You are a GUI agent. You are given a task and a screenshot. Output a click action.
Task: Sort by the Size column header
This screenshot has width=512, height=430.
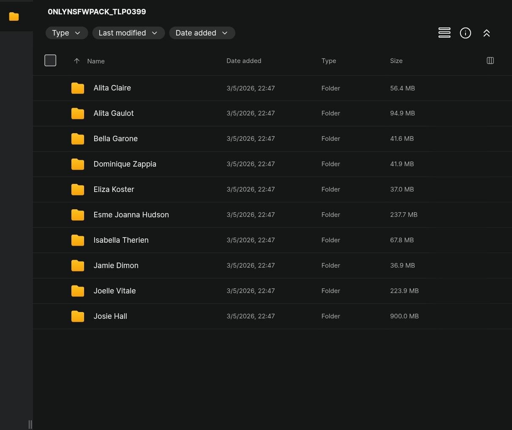click(396, 61)
